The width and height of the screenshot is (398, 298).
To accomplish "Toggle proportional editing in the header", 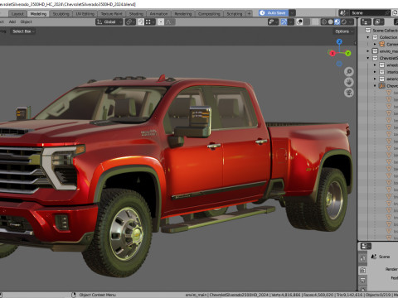I will tap(161, 22).
